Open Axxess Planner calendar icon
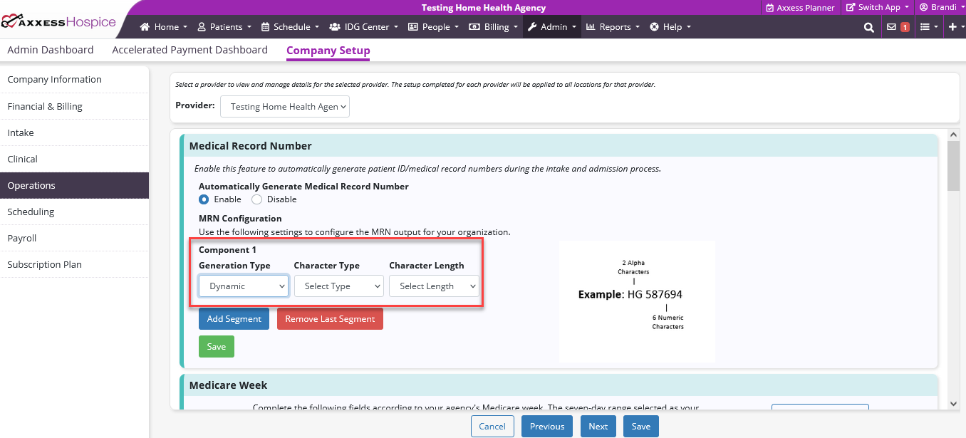The width and height of the screenshot is (966, 438). coord(769,8)
